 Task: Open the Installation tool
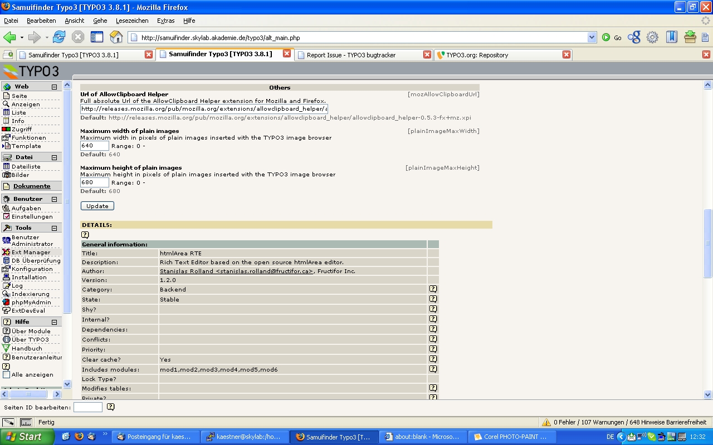29,277
